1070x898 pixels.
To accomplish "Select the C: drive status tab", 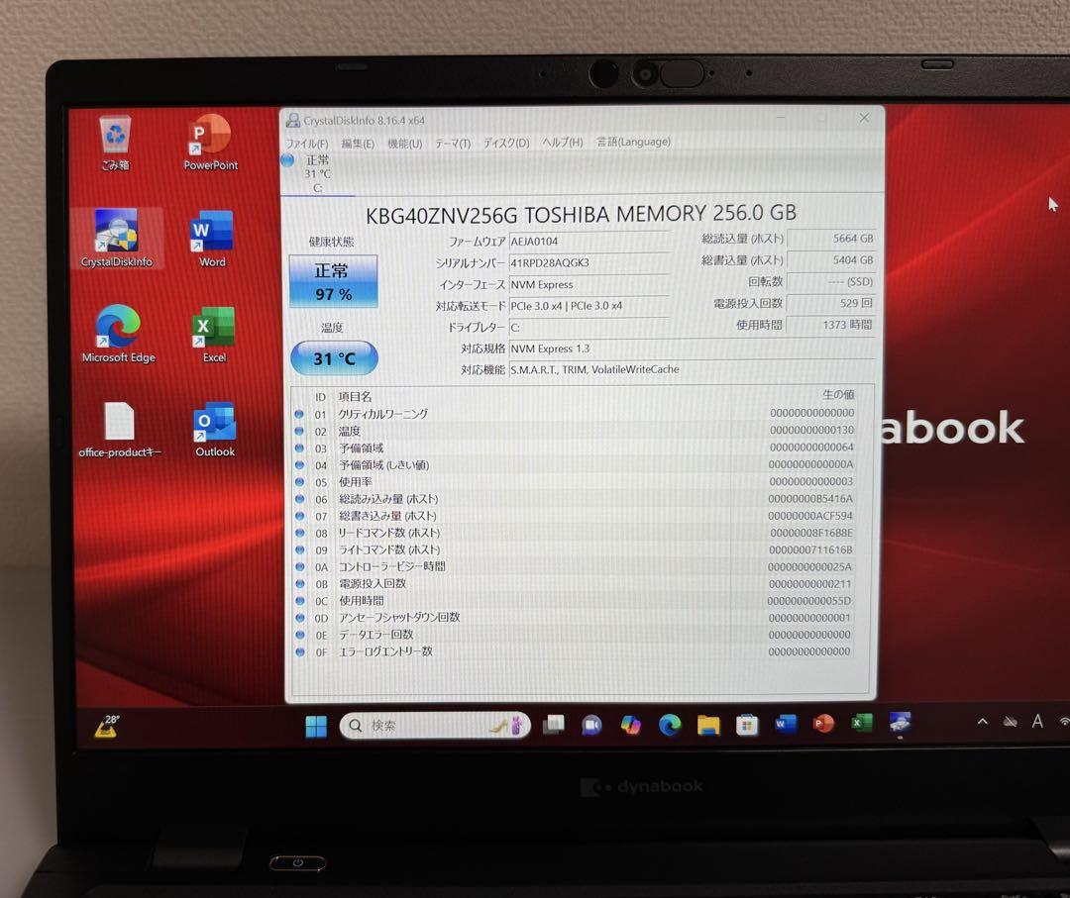I will coord(317,174).
